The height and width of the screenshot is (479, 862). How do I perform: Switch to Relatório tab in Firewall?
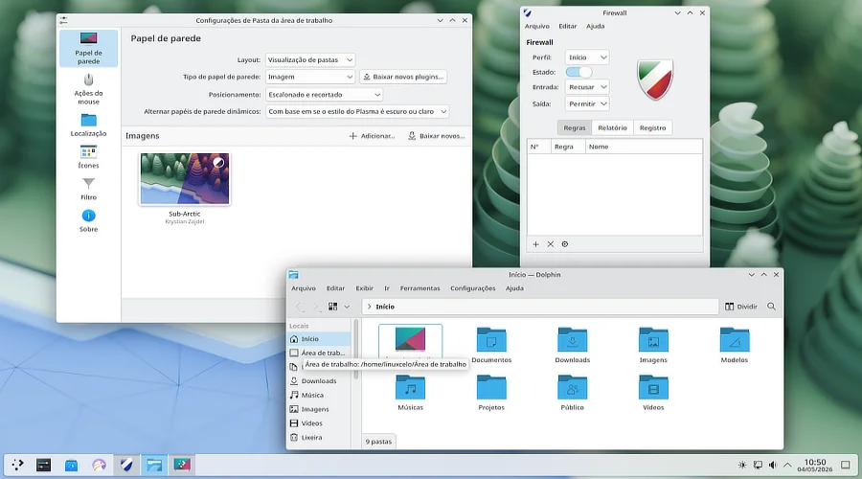click(x=612, y=127)
